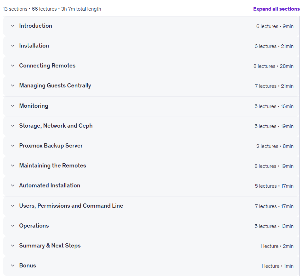Open the Operations section title
This screenshot has width=302, height=279.
tap(34, 226)
